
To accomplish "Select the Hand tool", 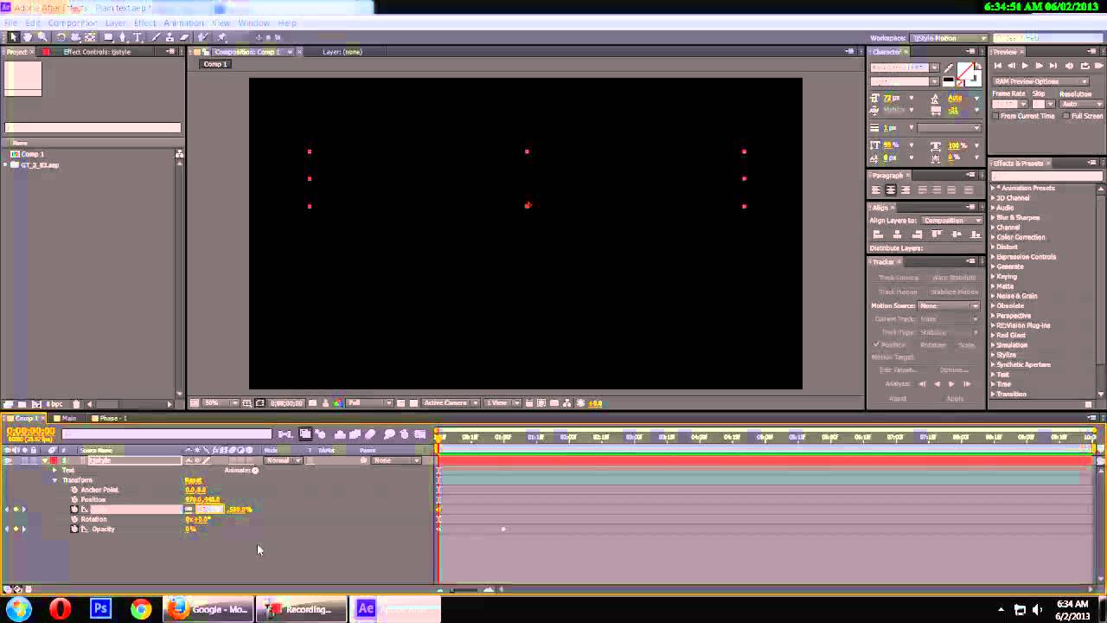I will point(28,37).
